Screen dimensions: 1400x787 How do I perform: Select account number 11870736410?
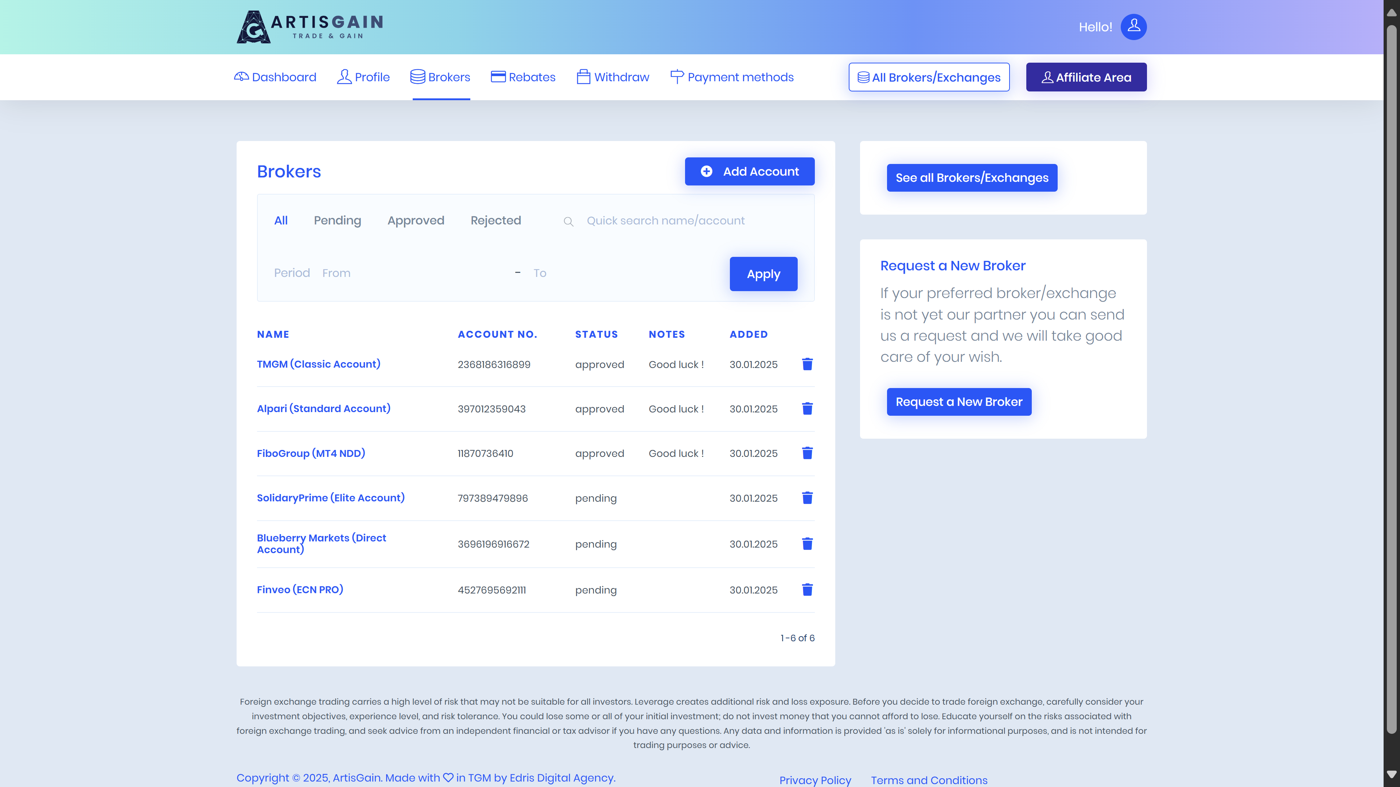pyautogui.click(x=485, y=454)
